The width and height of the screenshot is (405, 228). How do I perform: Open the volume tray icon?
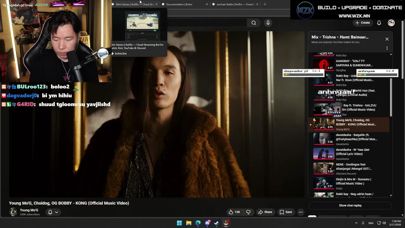tap(384, 223)
